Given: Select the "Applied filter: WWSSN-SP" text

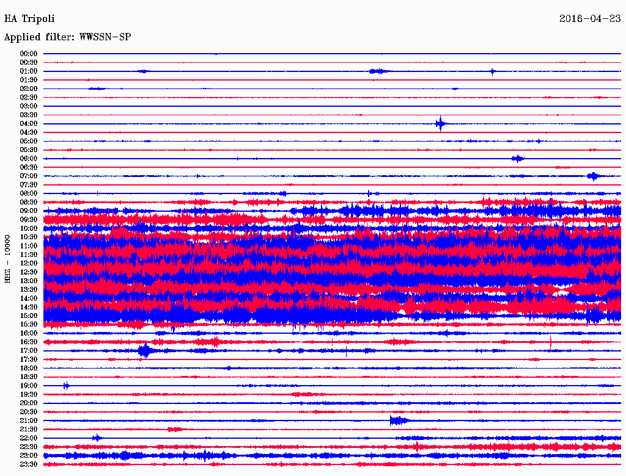Looking at the screenshot, I should click(x=67, y=37).
